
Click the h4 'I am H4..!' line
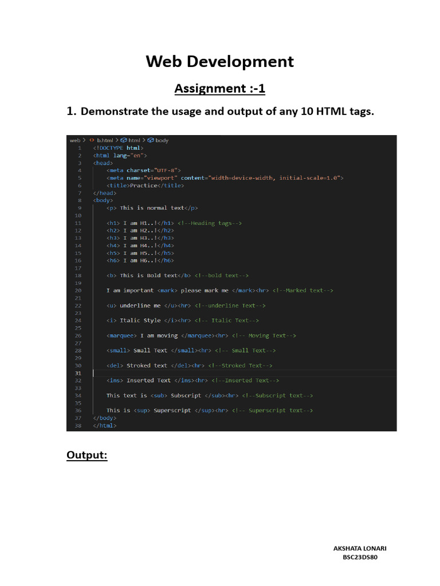pyautogui.click(x=140, y=246)
